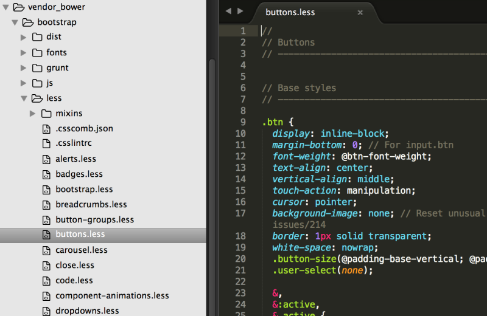Click the dropdowns.less file icon

pos(46,311)
